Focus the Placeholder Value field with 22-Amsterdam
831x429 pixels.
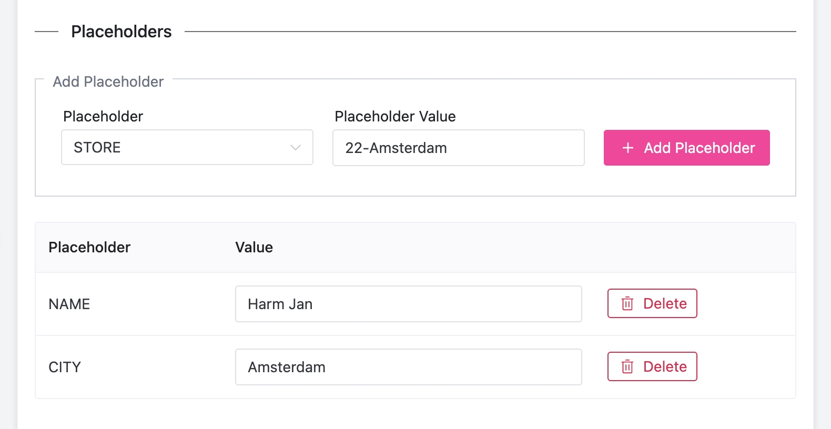click(x=458, y=148)
